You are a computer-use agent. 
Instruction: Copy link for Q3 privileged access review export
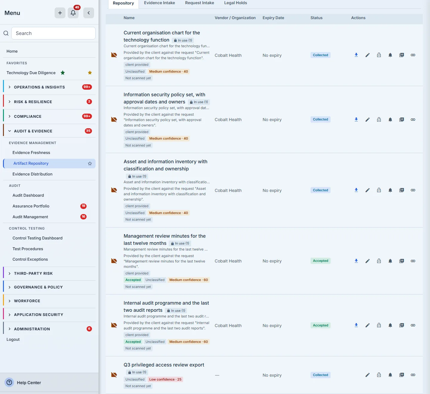[x=413, y=375]
